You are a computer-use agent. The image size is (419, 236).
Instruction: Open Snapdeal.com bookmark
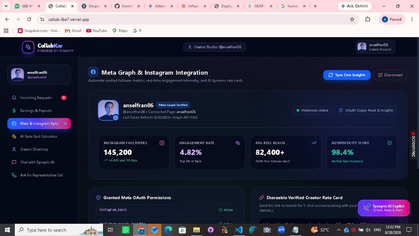(x=39, y=31)
